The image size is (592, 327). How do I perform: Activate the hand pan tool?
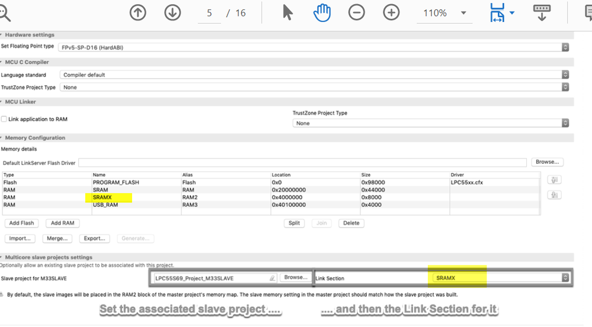(x=322, y=13)
